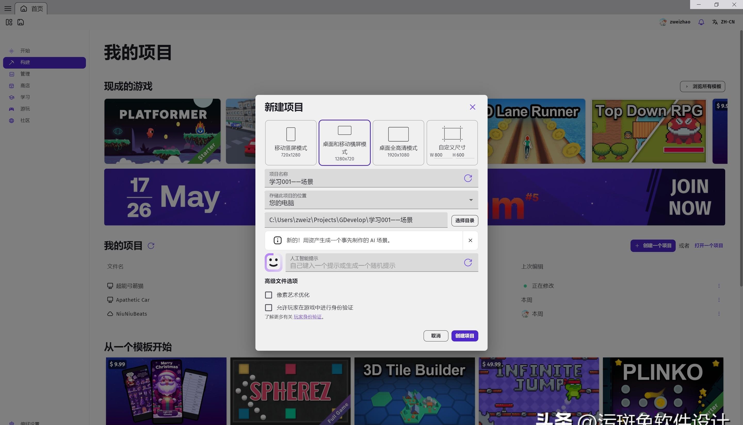Click the local file icon beside 超能弓箭猫
Image resolution: width=743 pixels, height=425 pixels.
(110, 286)
